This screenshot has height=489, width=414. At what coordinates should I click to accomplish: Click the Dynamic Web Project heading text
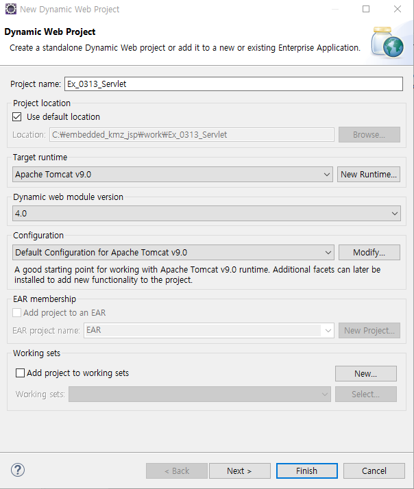pyautogui.click(x=50, y=32)
